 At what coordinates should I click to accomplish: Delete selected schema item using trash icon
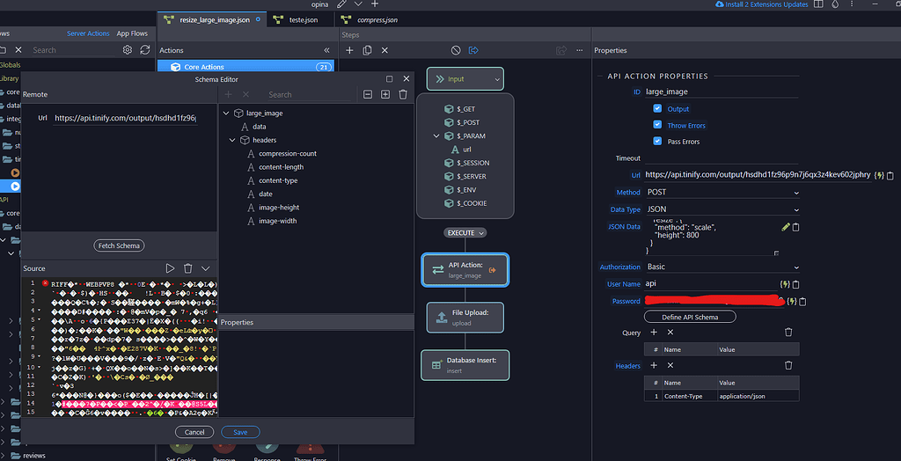tap(403, 94)
